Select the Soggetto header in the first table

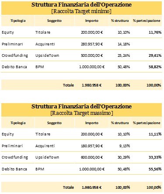click(54, 21)
